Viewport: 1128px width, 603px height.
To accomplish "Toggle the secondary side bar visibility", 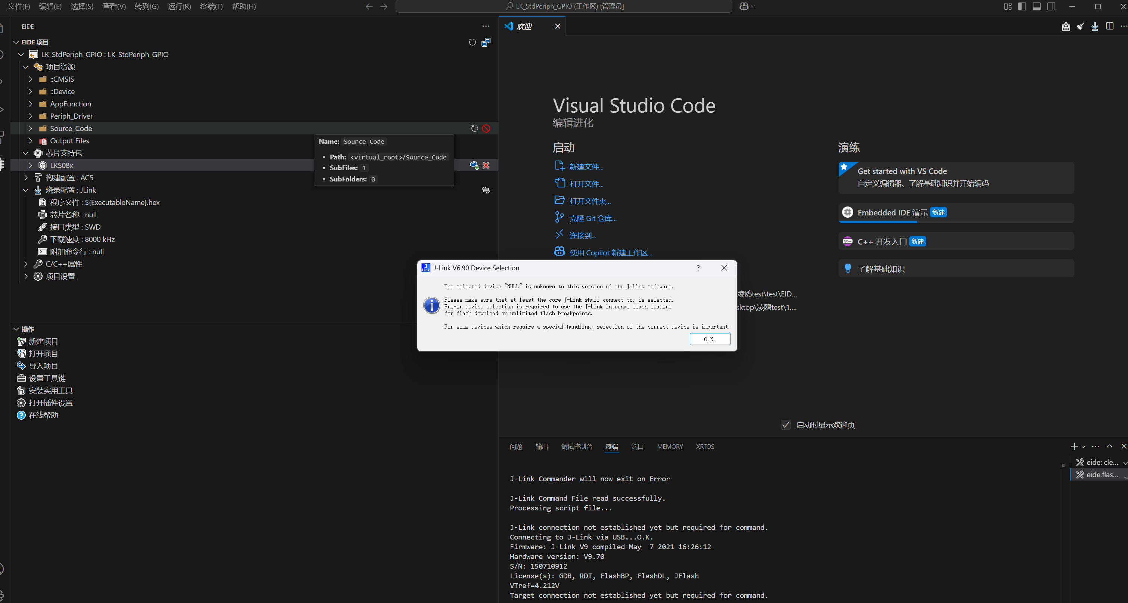I will [x=1051, y=6].
